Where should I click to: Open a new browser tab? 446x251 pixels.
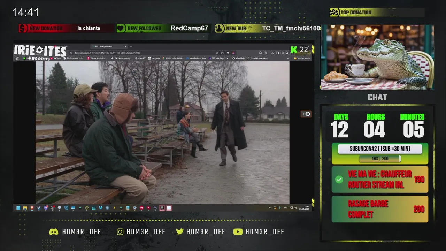pyautogui.click(x=131, y=46)
